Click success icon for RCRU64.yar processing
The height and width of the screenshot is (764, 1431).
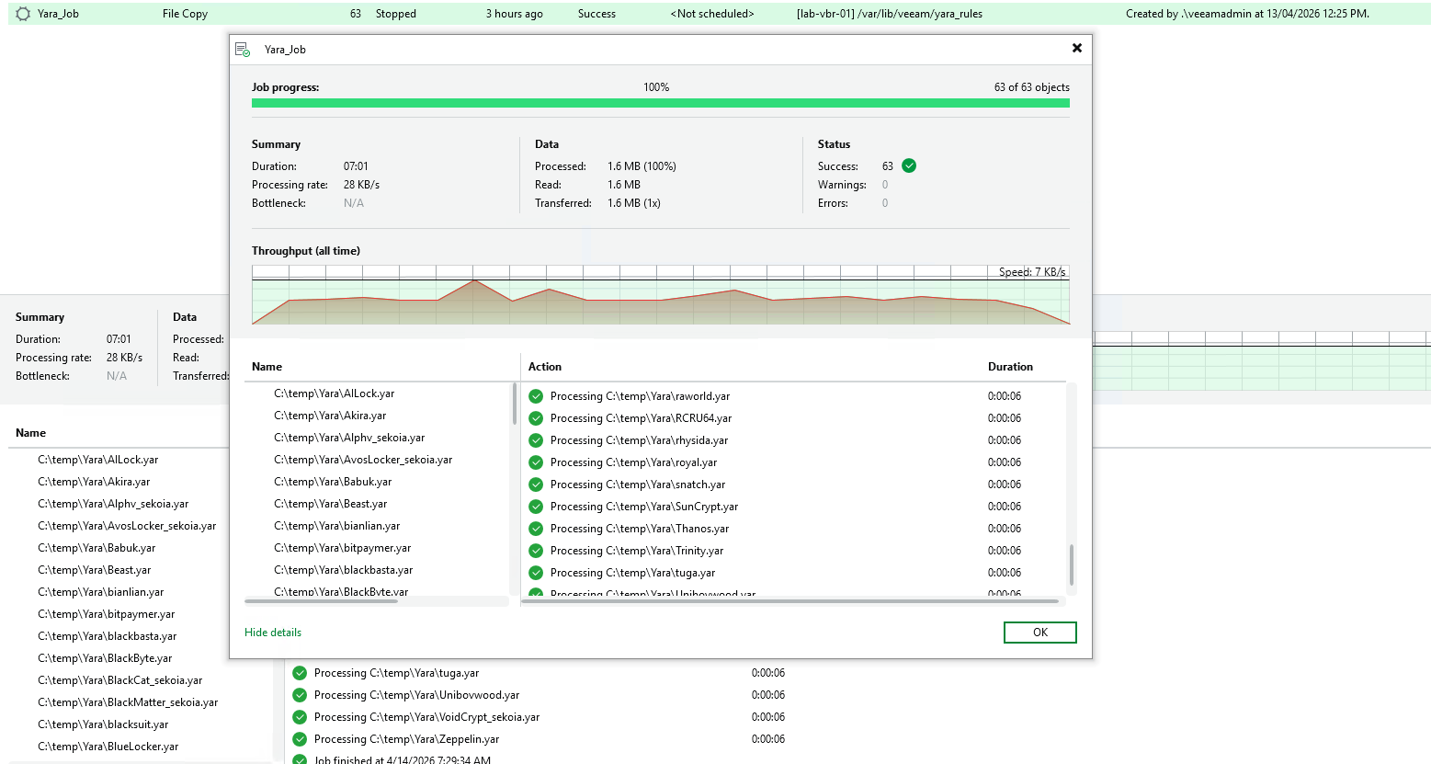(536, 418)
